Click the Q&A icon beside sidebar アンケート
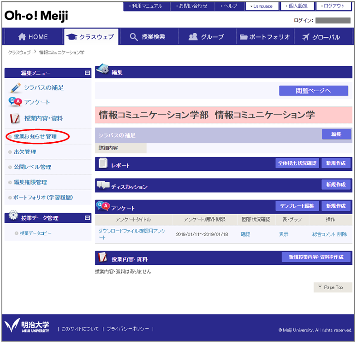Image resolution: width=357 pixels, height=343 pixels. click(x=15, y=102)
